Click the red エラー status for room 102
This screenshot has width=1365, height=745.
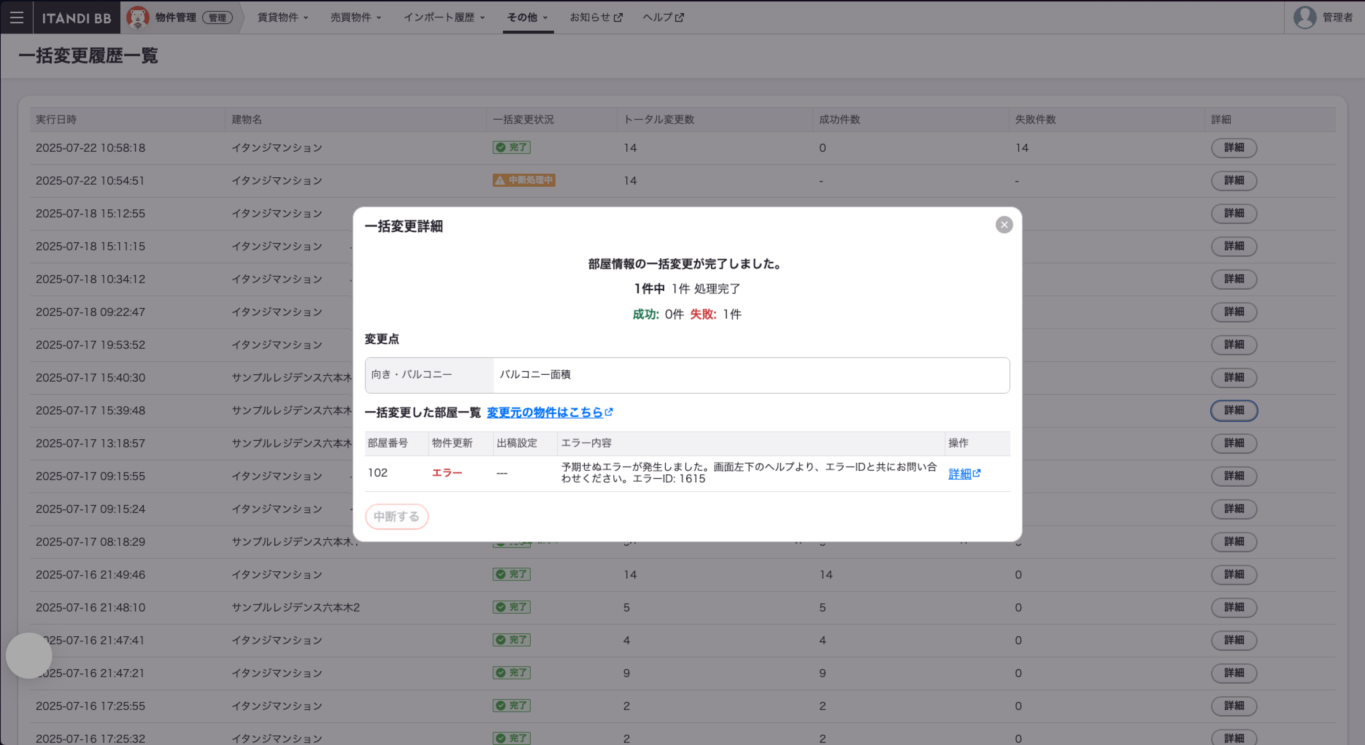pos(447,473)
